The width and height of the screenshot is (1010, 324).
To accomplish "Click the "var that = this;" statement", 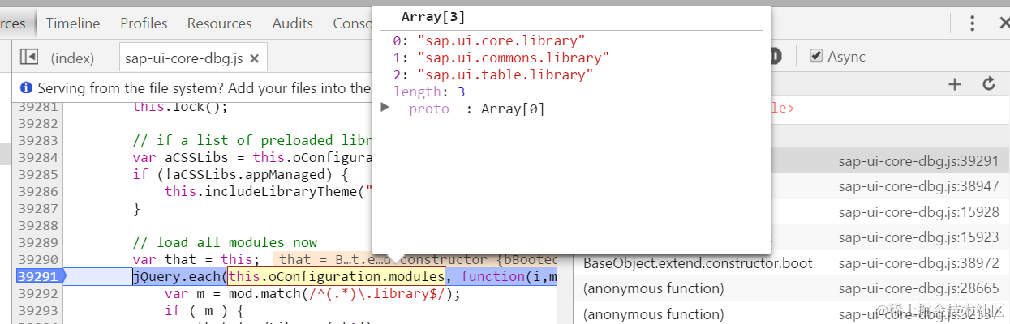I will point(196,259).
